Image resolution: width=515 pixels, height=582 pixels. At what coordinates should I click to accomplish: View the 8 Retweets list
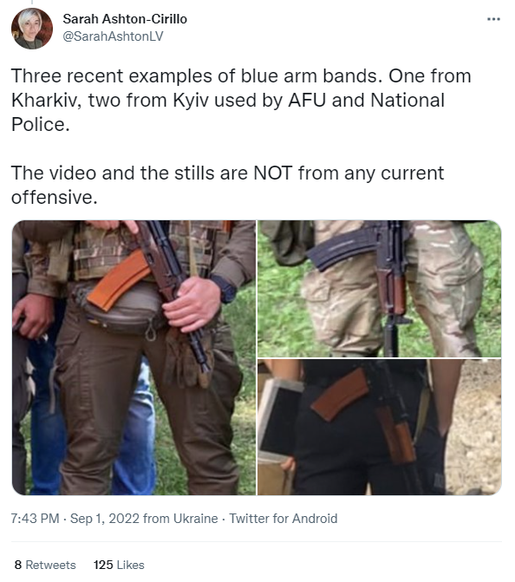point(45,565)
